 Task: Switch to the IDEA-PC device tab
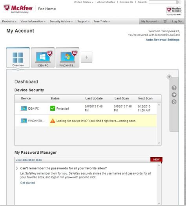pyautogui.click(x=43, y=57)
